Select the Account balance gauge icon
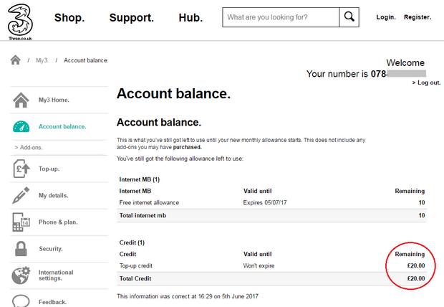Image resolution: width=444 pixels, height=307 pixels. pos(21,126)
